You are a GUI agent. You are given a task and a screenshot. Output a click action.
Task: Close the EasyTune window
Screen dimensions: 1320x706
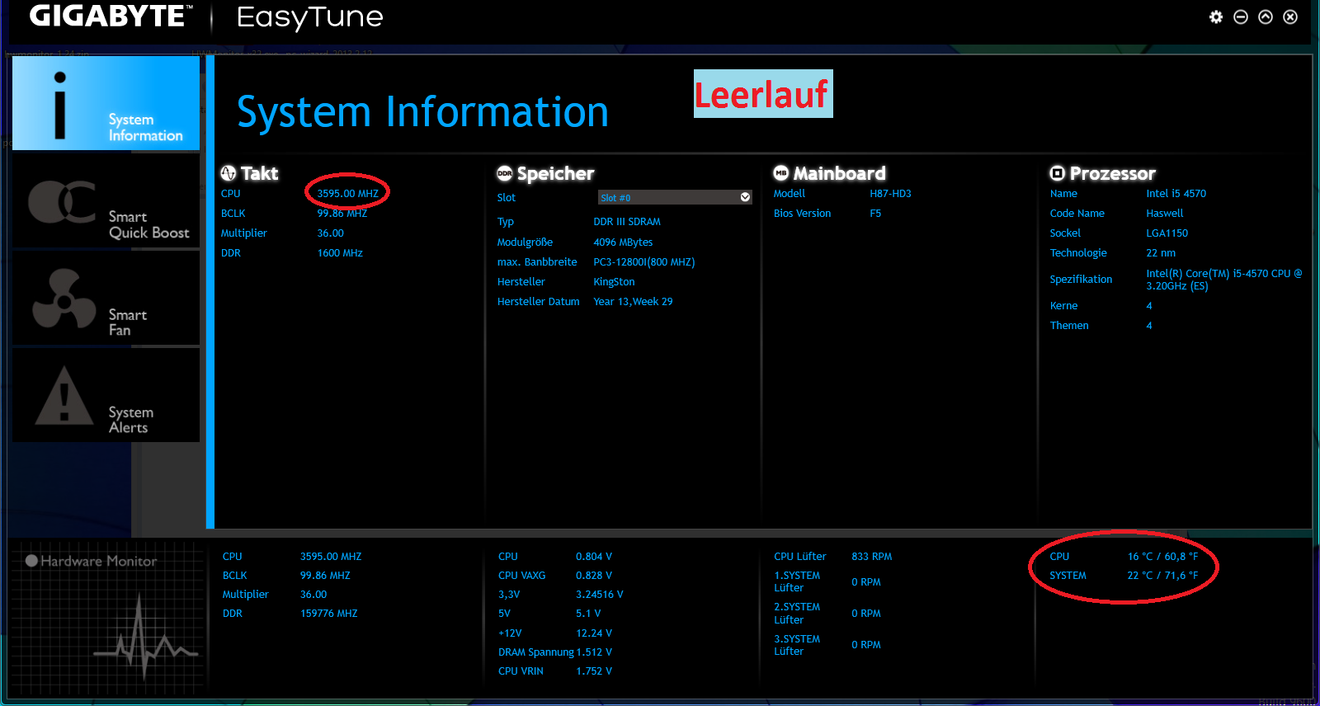point(1290,17)
